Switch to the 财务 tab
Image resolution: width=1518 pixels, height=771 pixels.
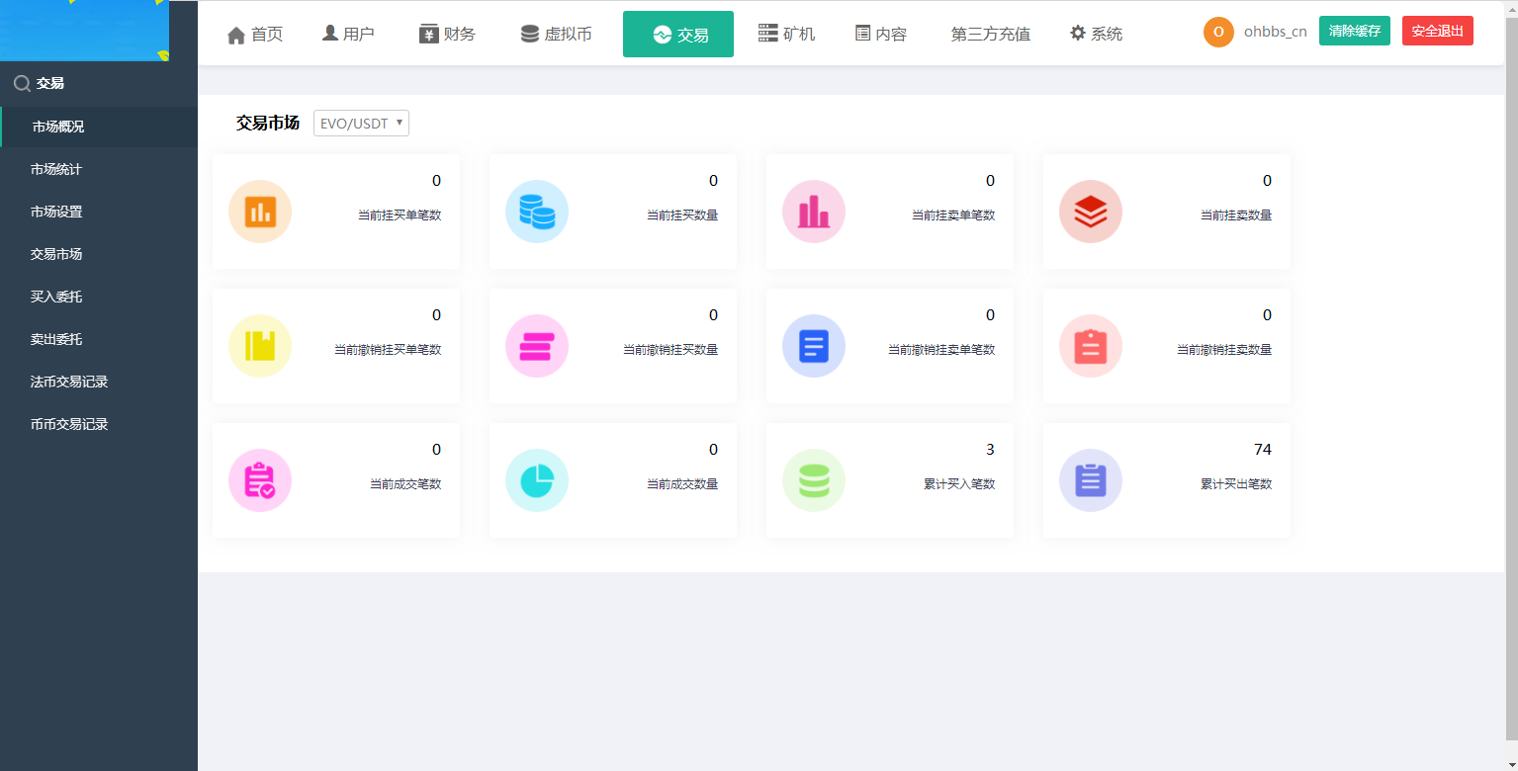pyautogui.click(x=447, y=33)
